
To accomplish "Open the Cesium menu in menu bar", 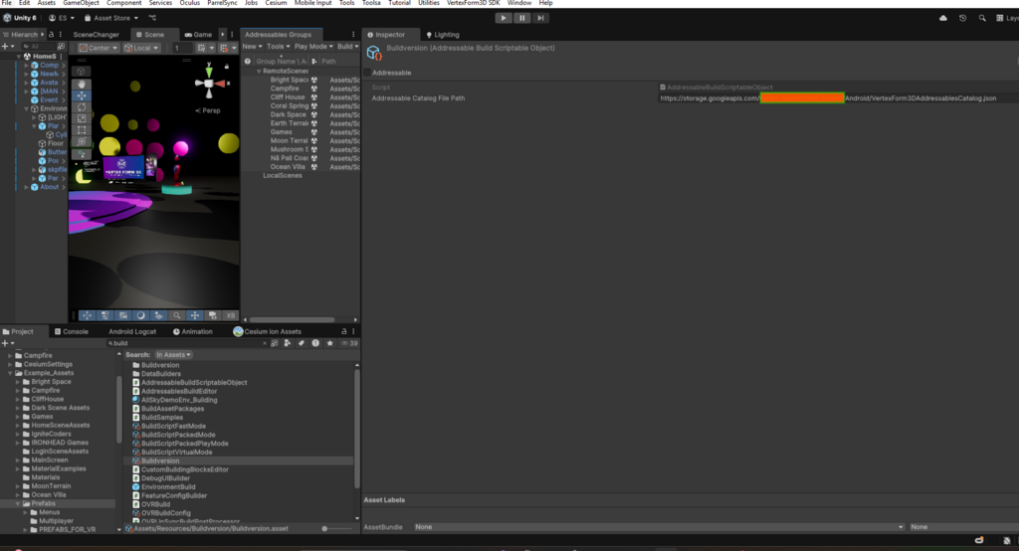I will [x=274, y=4].
